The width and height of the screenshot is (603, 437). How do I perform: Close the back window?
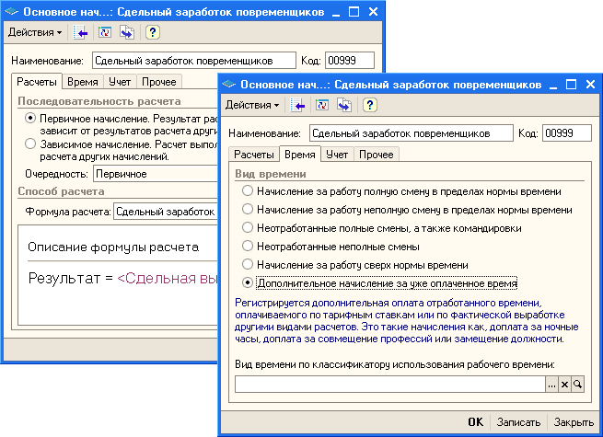coord(373,12)
